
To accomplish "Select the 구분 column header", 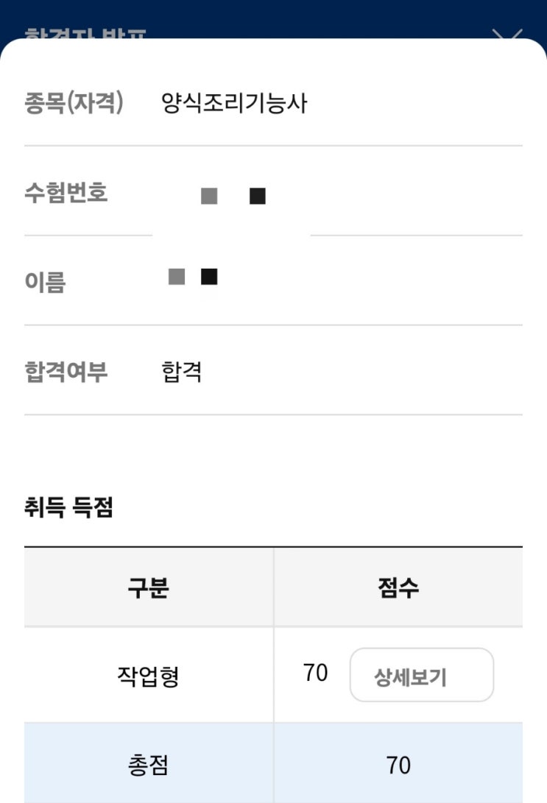I will coord(149,588).
